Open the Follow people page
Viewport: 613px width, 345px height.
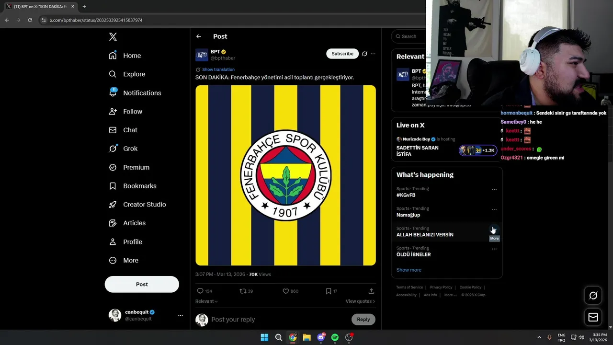pos(125,111)
